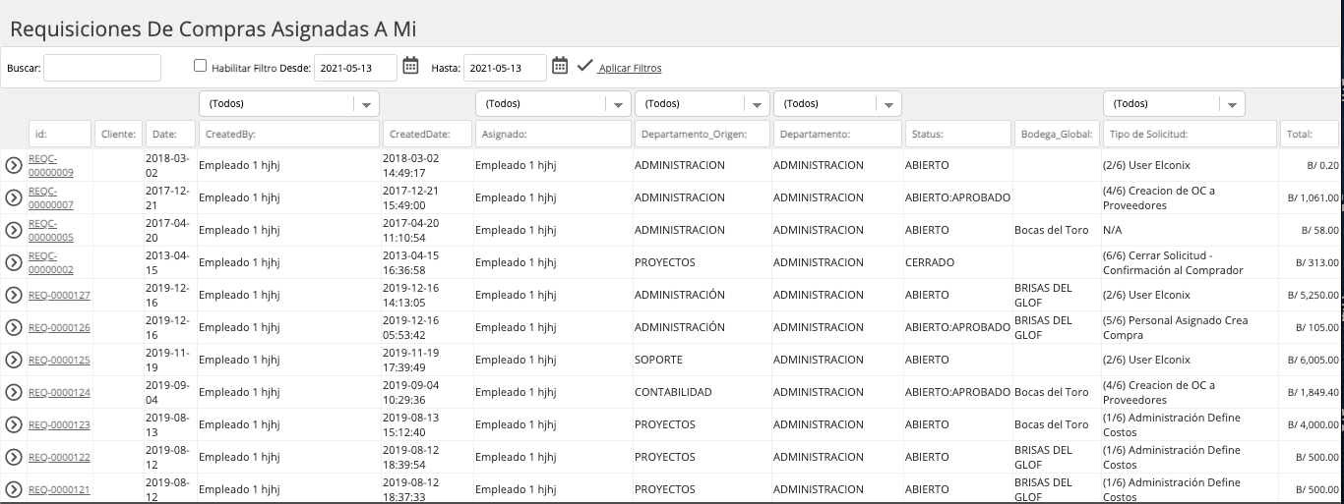This screenshot has height=504, width=1344.
Task: Open row arrow icon for REQ-0000123
Action: pyautogui.click(x=14, y=424)
